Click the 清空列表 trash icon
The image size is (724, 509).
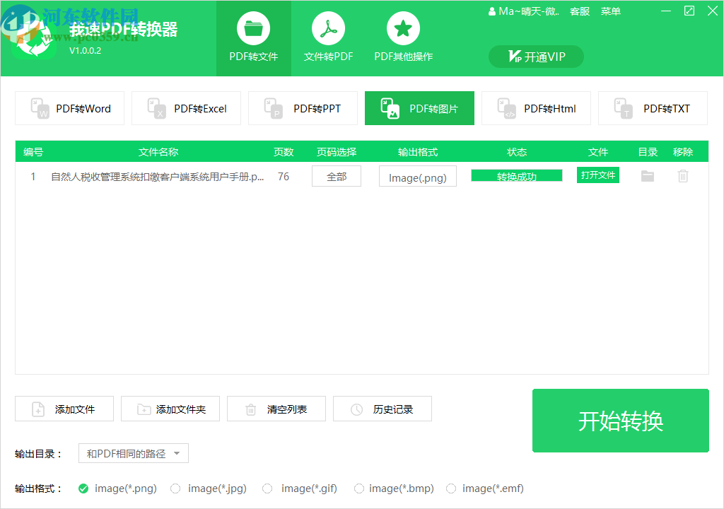click(250, 409)
